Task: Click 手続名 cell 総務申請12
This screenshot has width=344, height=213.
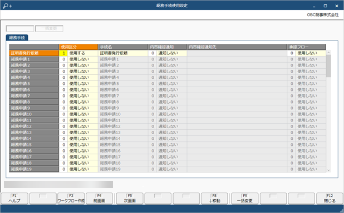Action: 123,126
